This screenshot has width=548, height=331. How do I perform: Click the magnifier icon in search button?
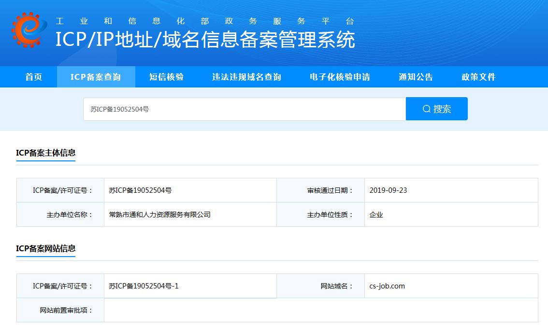(426, 109)
